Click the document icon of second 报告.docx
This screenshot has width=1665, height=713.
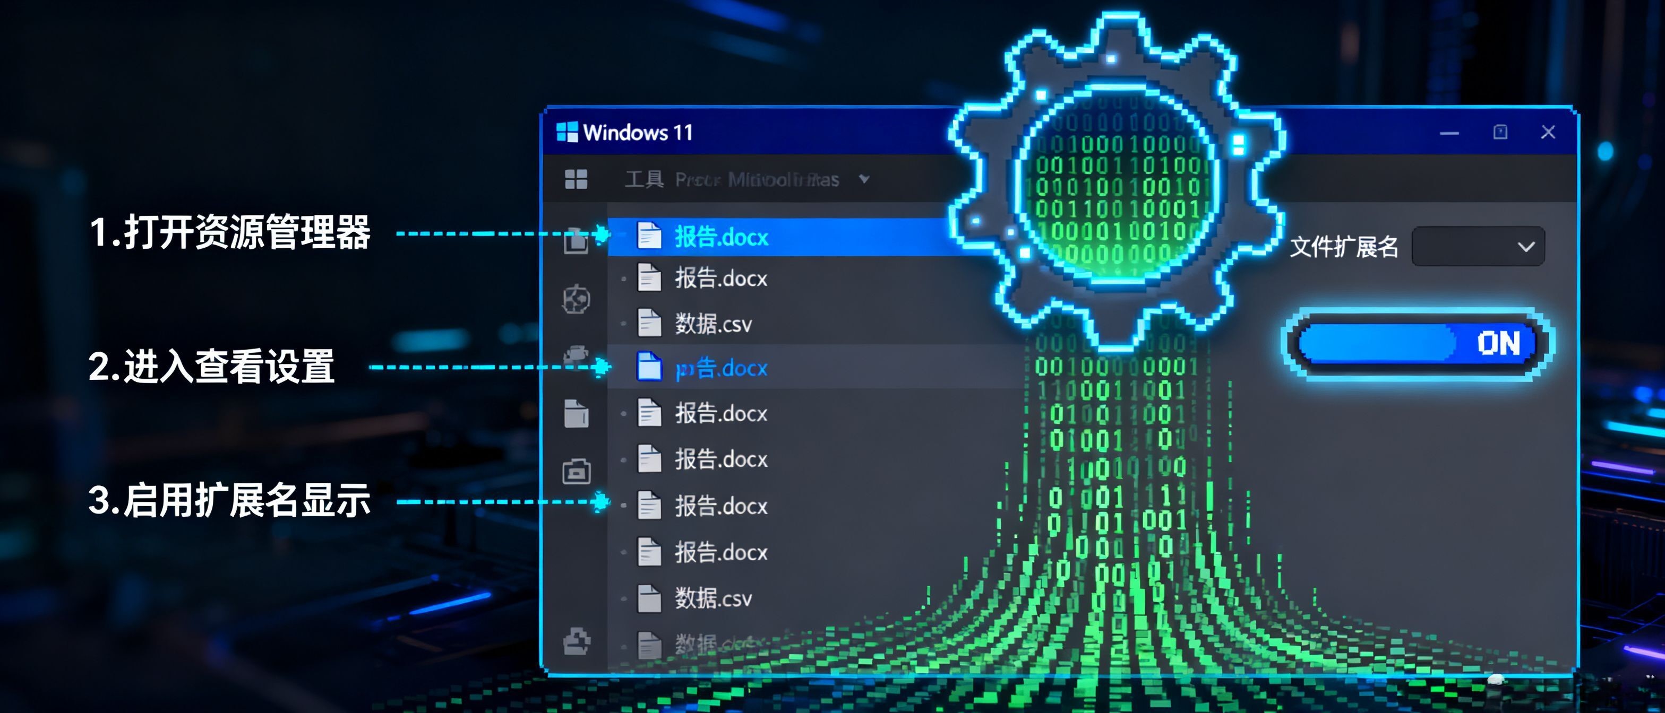click(649, 279)
